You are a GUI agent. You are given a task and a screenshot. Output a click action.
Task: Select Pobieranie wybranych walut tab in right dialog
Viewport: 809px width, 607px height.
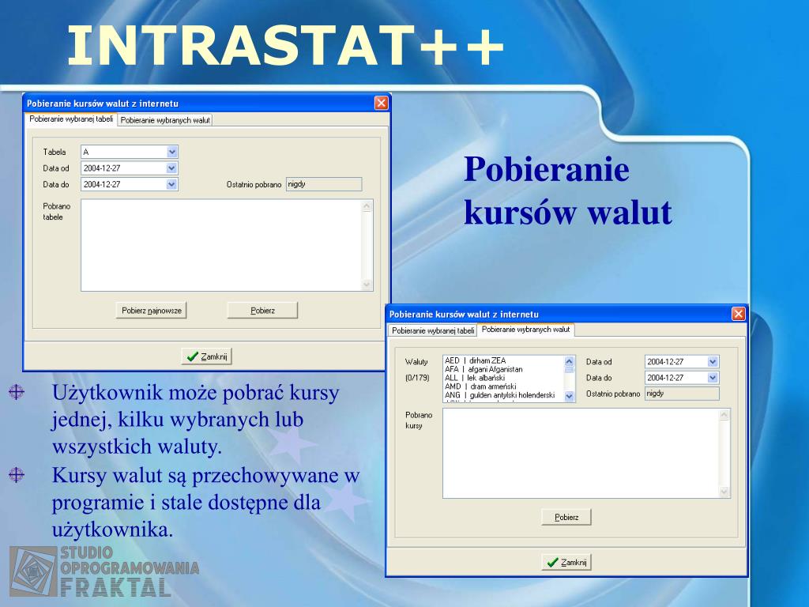coord(525,330)
